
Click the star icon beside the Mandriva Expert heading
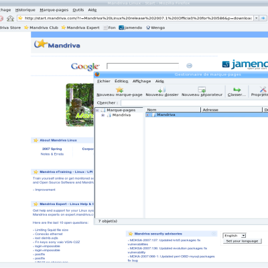point(36,204)
